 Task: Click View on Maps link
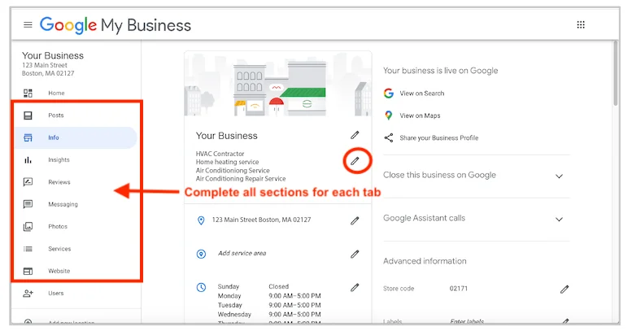pyautogui.click(x=420, y=115)
